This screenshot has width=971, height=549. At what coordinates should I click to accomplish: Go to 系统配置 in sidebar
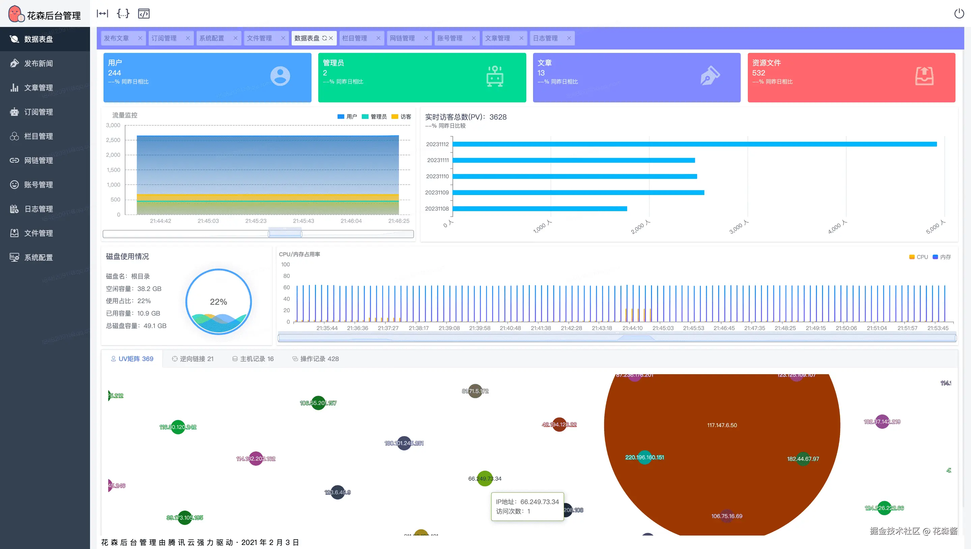click(x=38, y=258)
